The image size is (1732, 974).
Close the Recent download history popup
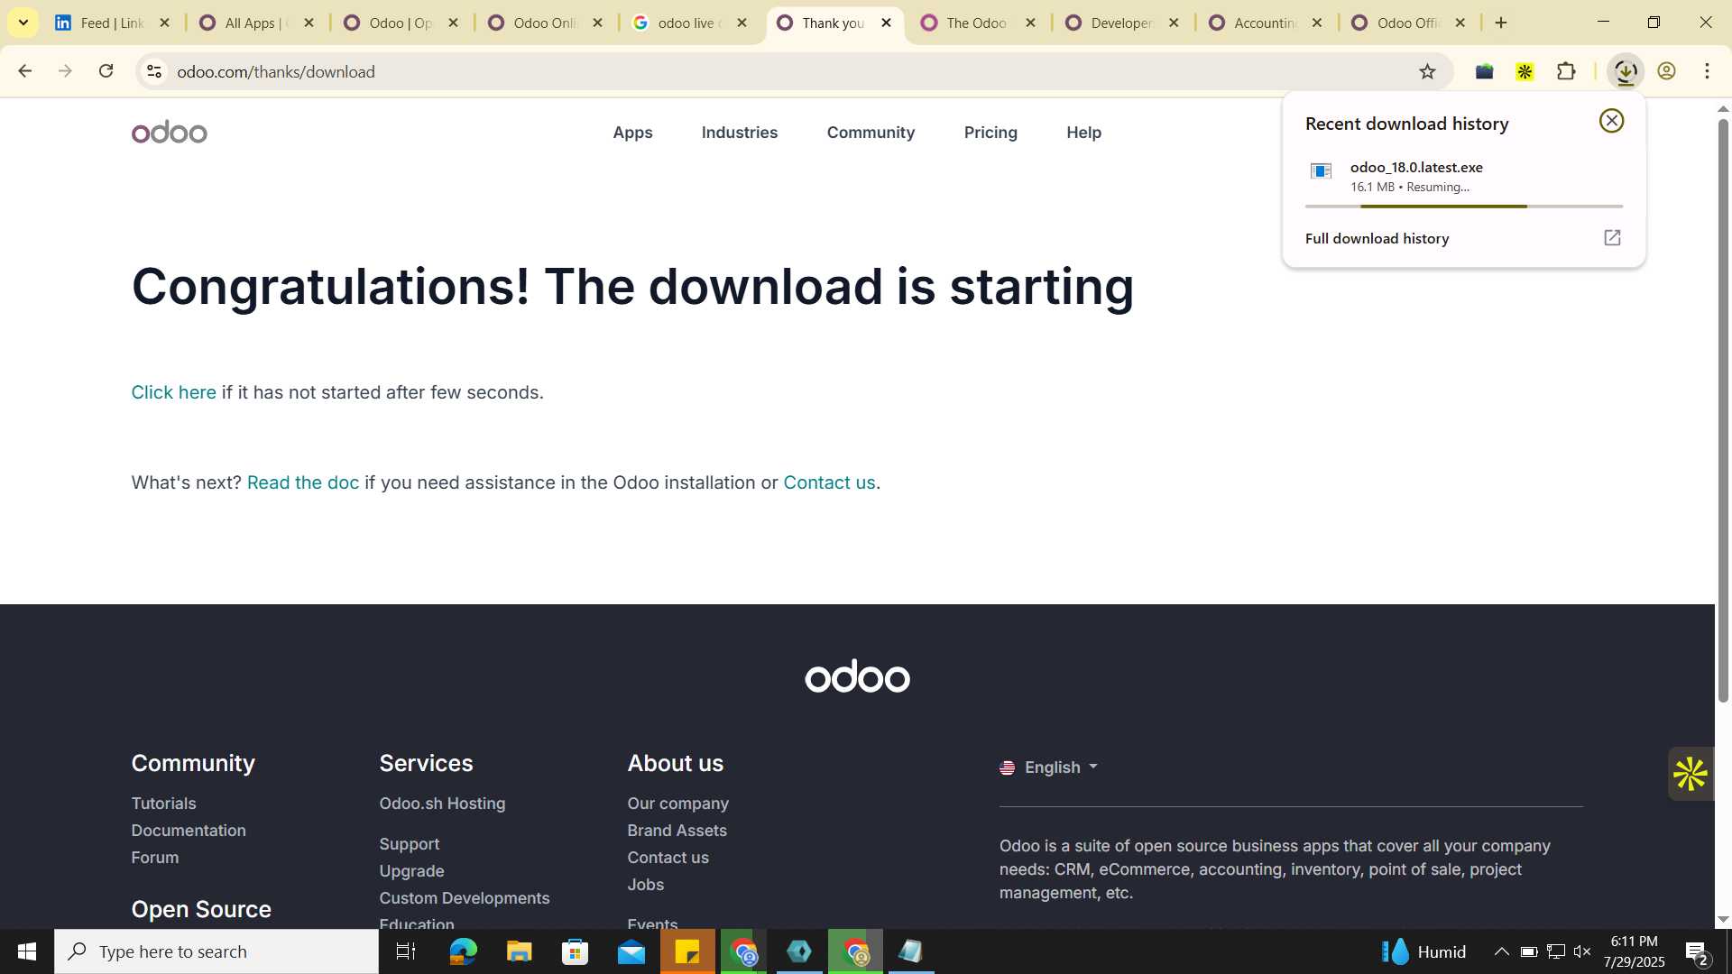click(1611, 121)
